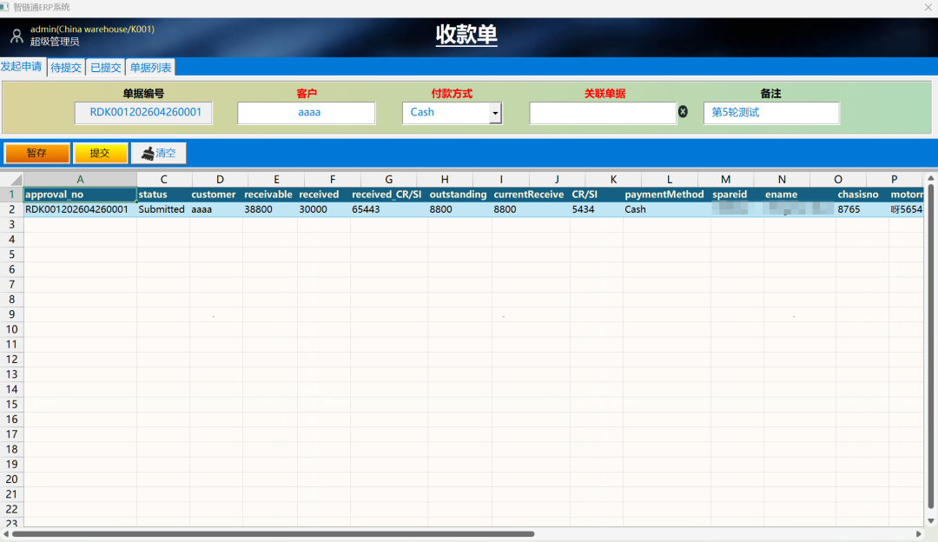Click the 提交 button
This screenshot has height=542, width=938.
pos(100,153)
